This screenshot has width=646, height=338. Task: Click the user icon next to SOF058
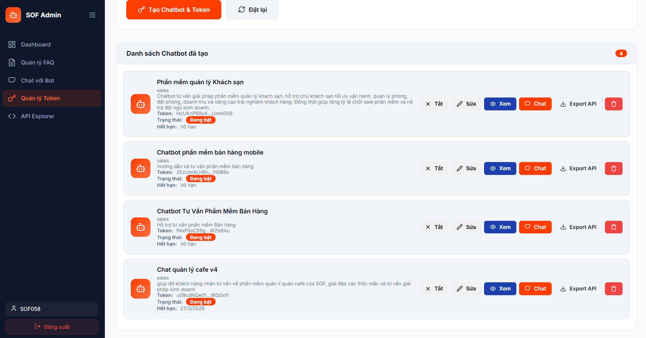(14, 308)
